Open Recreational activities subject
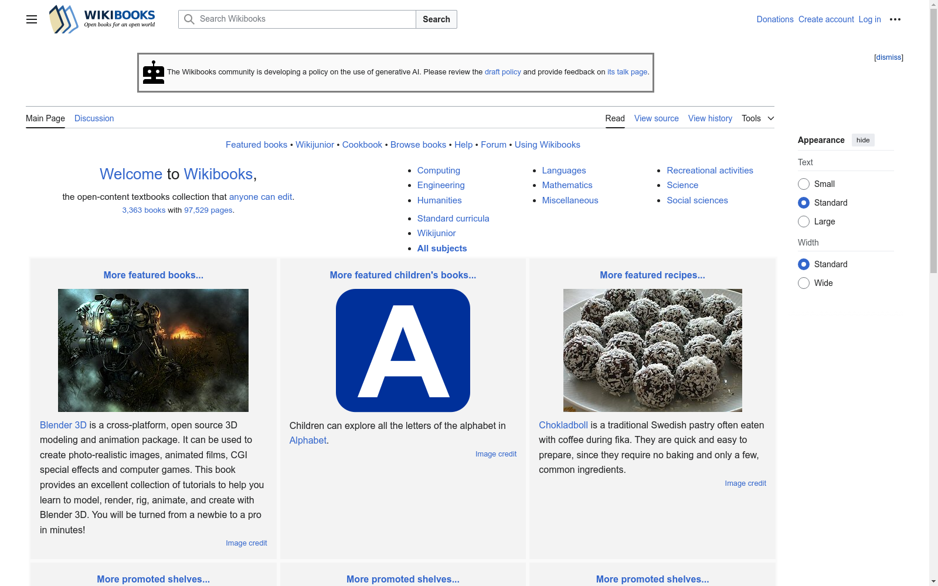This screenshot has height=586, width=938. coord(710,171)
